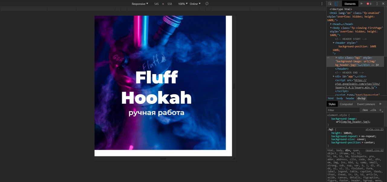Close the DevTools panel
The height and width of the screenshot is (182, 387).
point(383,4)
